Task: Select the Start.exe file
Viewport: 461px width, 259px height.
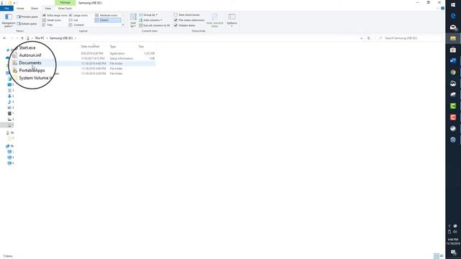Action: (27, 47)
